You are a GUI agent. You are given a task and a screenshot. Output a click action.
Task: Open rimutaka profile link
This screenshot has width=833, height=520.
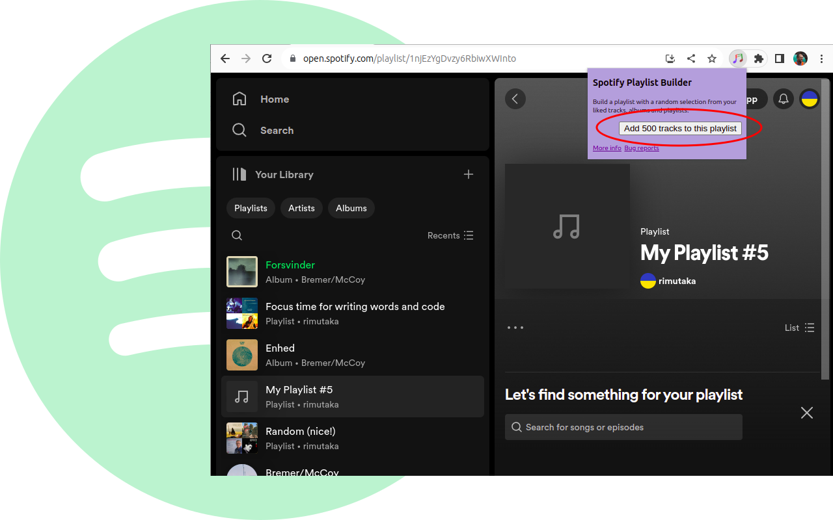677,281
